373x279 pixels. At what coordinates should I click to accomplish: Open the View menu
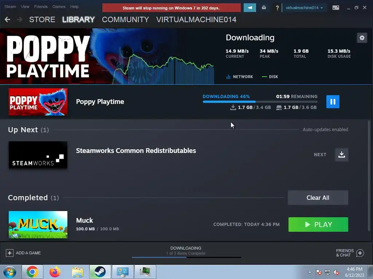(25, 7)
